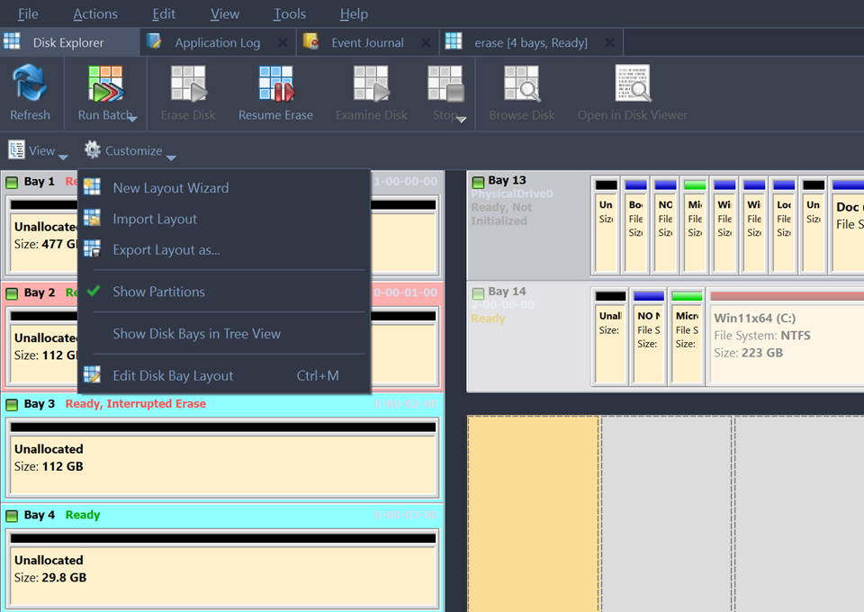Toggle the Bay 3 green checkbox
The height and width of the screenshot is (612, 864).
pyautogui.click(x=13, y=405)
